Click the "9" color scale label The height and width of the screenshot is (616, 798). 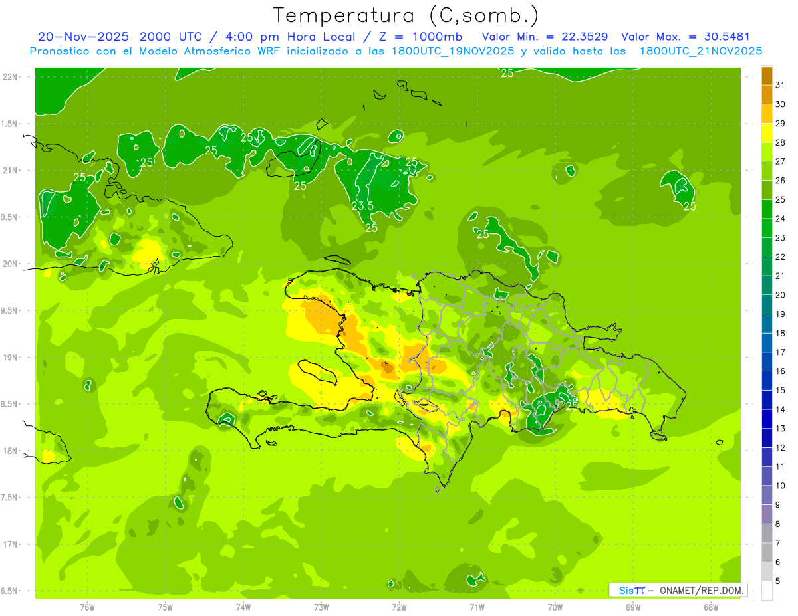[778, 505]
